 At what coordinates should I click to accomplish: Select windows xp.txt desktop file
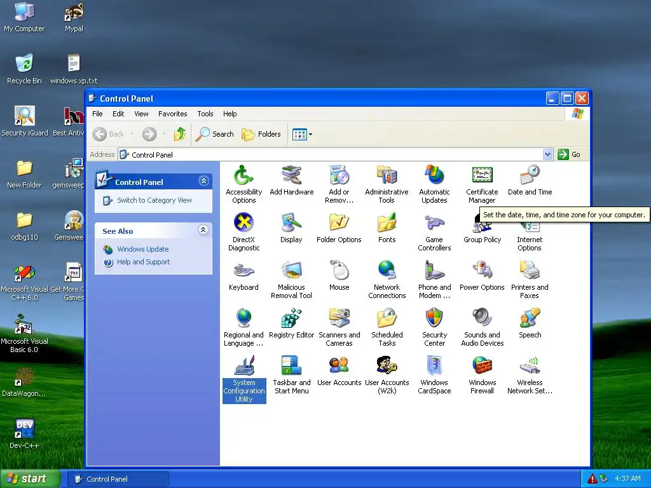click(74, 69)
